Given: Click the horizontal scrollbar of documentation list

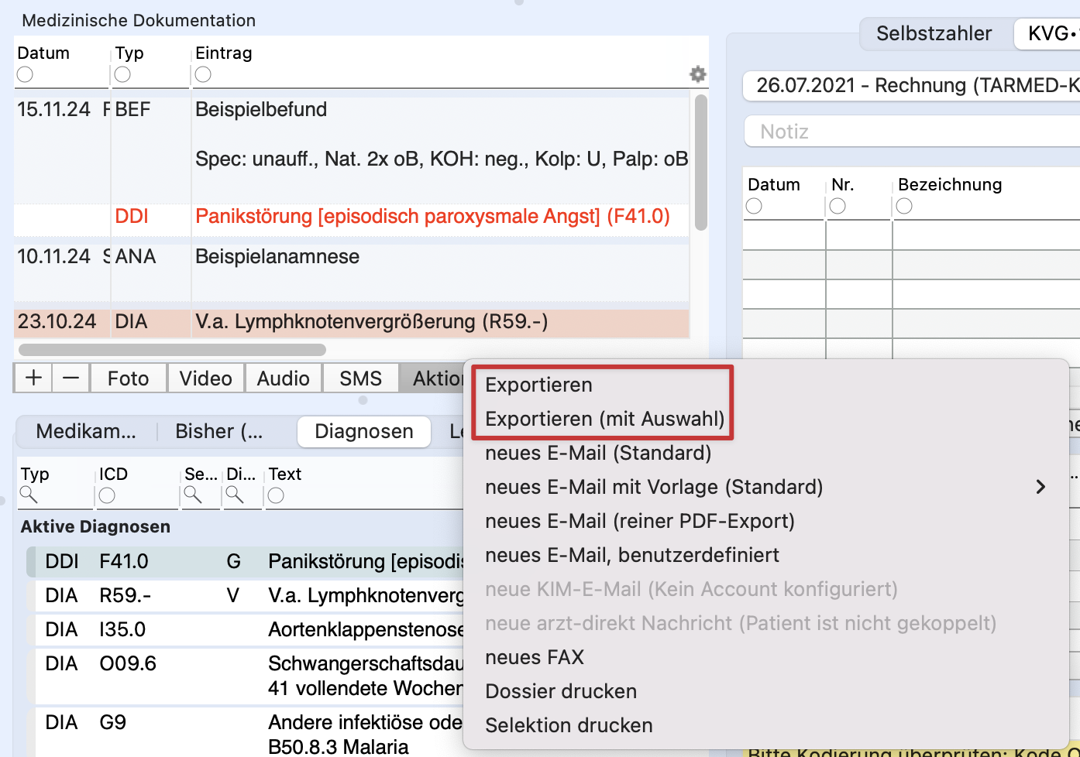Looking at the screenshot, I should (x=172, y=349).
